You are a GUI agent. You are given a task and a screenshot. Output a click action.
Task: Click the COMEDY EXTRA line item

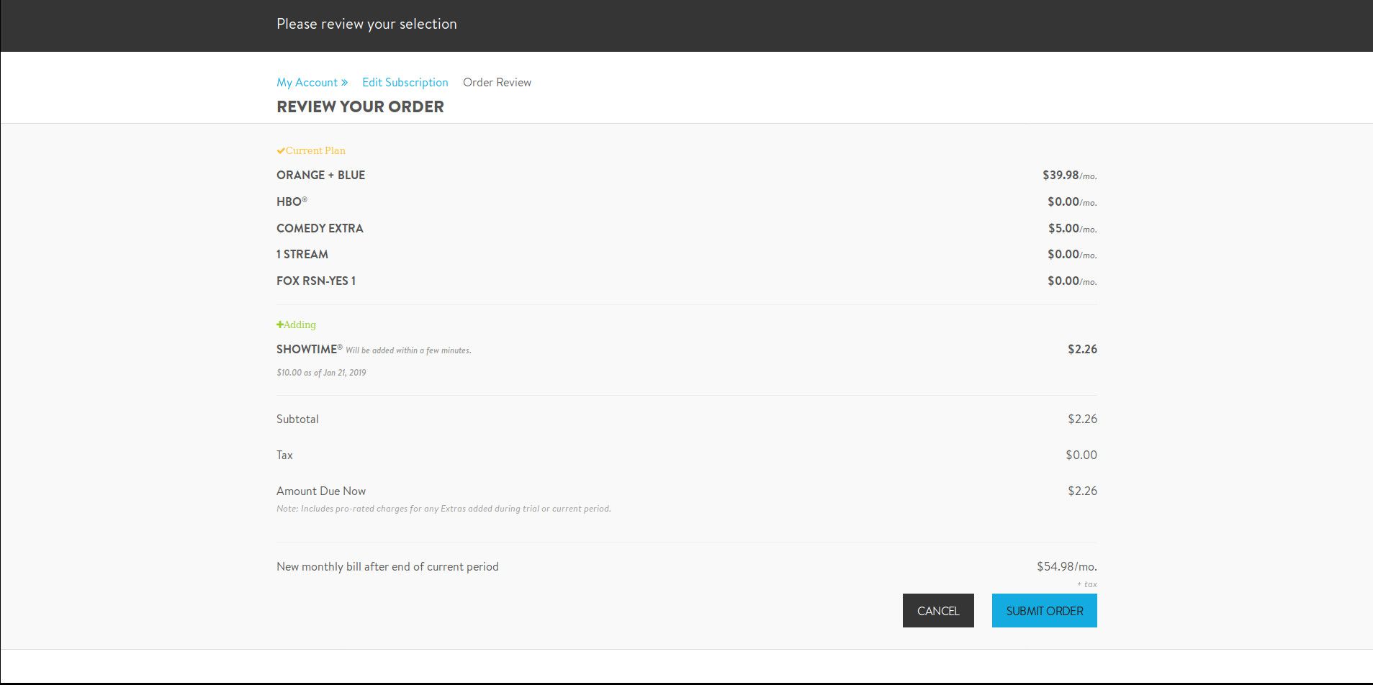[320, 228]
